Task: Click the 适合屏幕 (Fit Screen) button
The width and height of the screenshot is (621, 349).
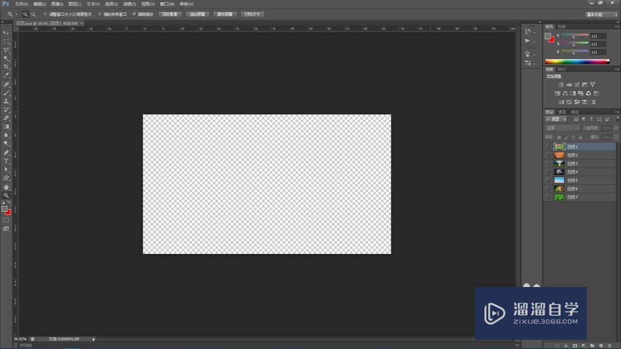Action: pyautogui.click(x=197, y=14)
